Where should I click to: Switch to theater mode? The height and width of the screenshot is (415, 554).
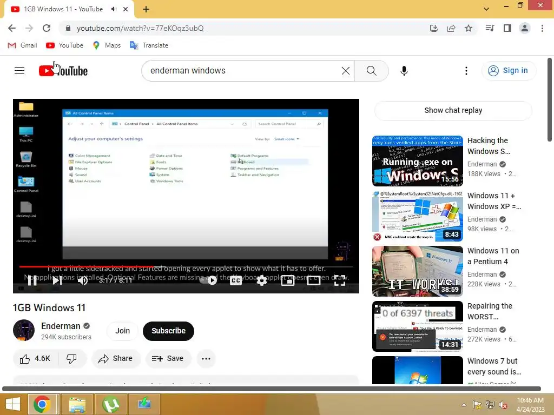313,280
